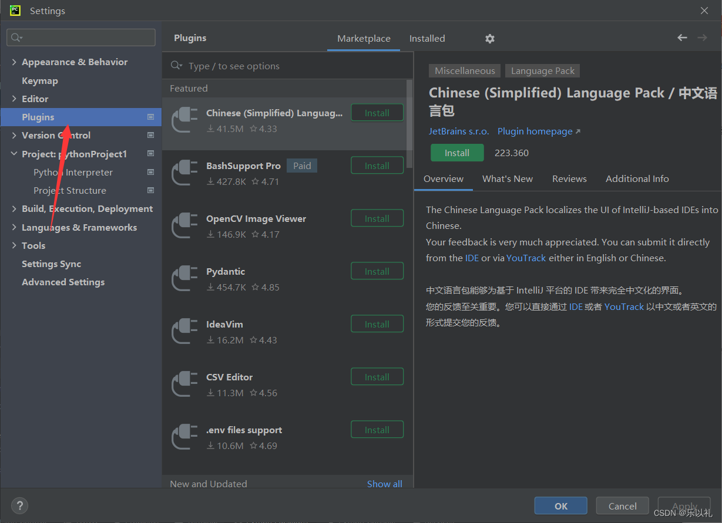Screen dimensions: 722x523
Task: Click the project-level icon beside Project Structure
Action: click(150, 190)
